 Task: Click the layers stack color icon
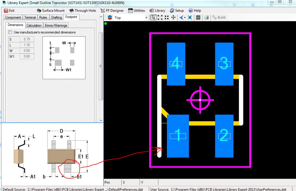click(198, 17)
